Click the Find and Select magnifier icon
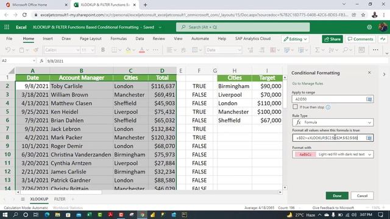 (345, 50)
